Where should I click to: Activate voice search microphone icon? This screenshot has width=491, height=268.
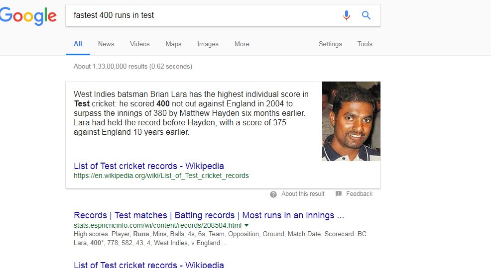tap(346, 15)
